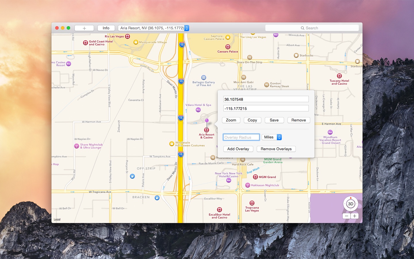Click the Hard Rock Cafe restaurant icon
Viewport: 414px width, 259px height.
(243, 160)
